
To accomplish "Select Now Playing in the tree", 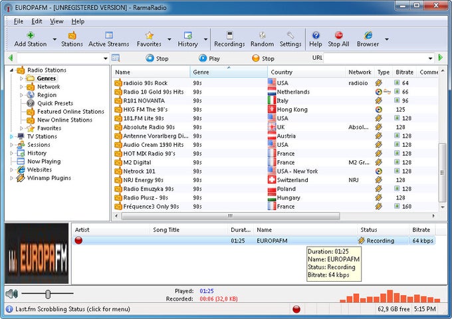I will (44, 161).
